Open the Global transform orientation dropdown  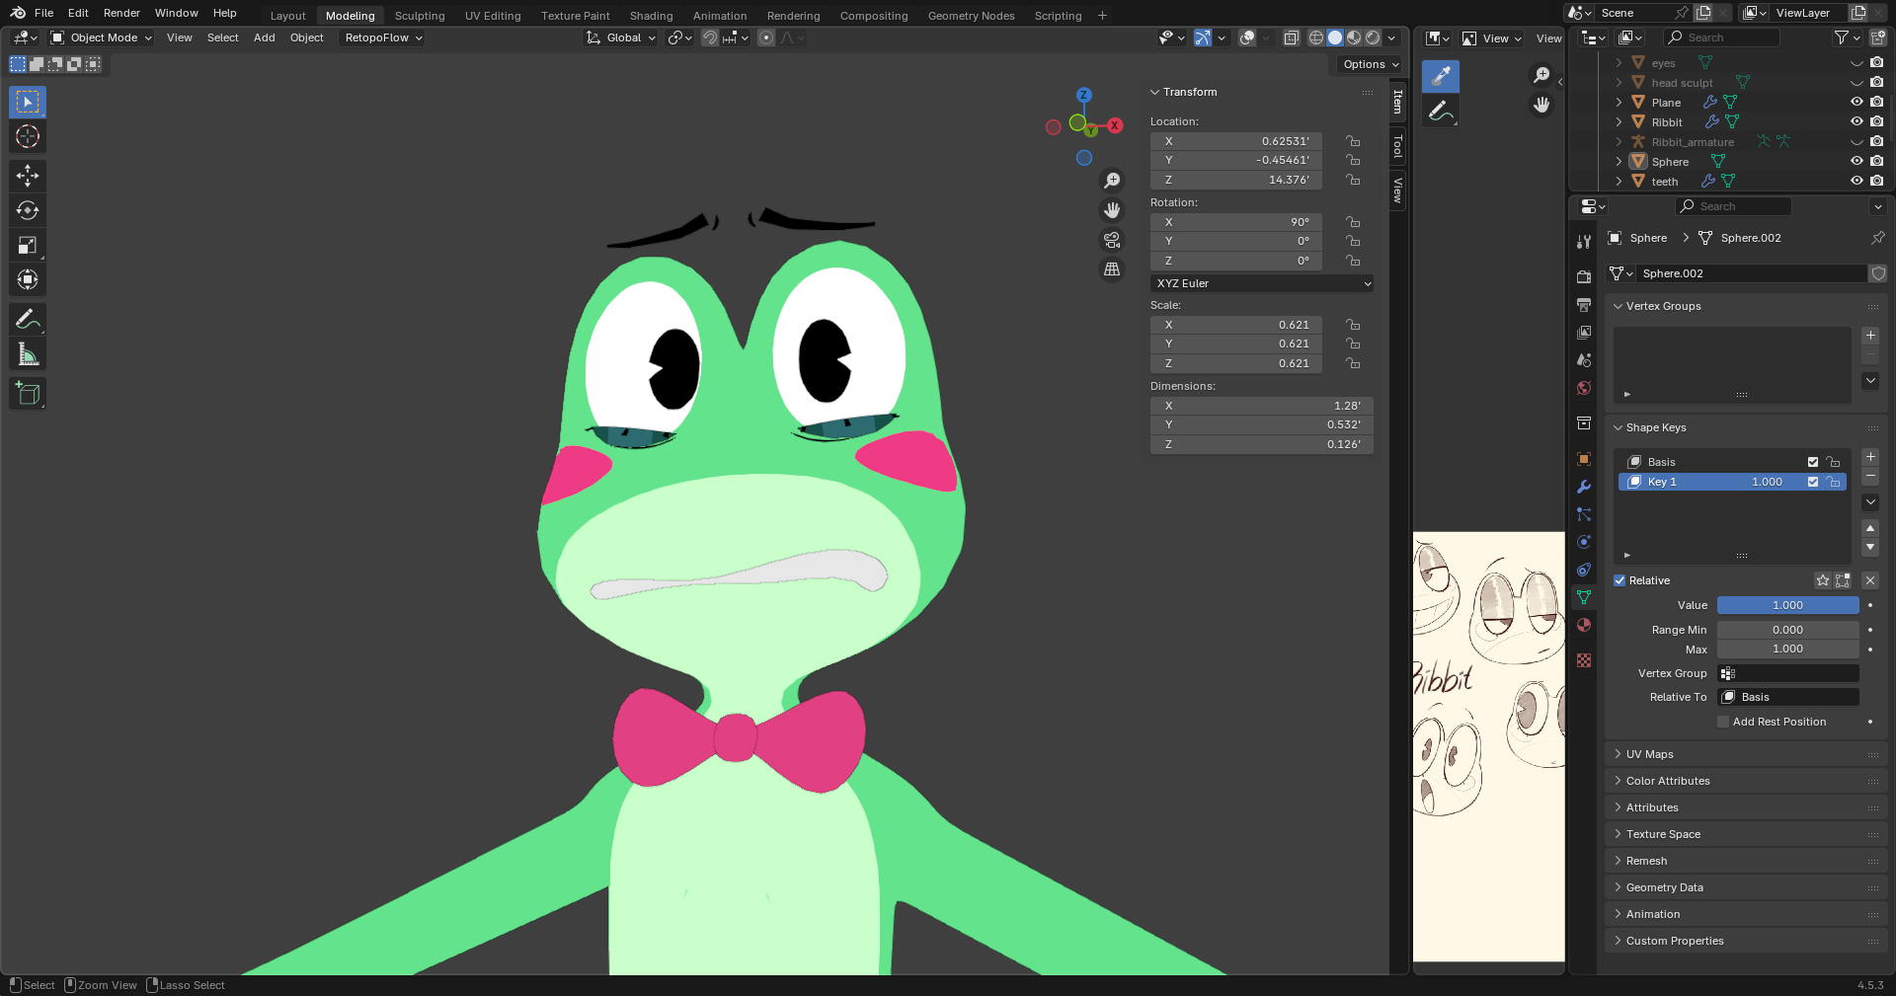pyautogui.click(x=621, y=38)
